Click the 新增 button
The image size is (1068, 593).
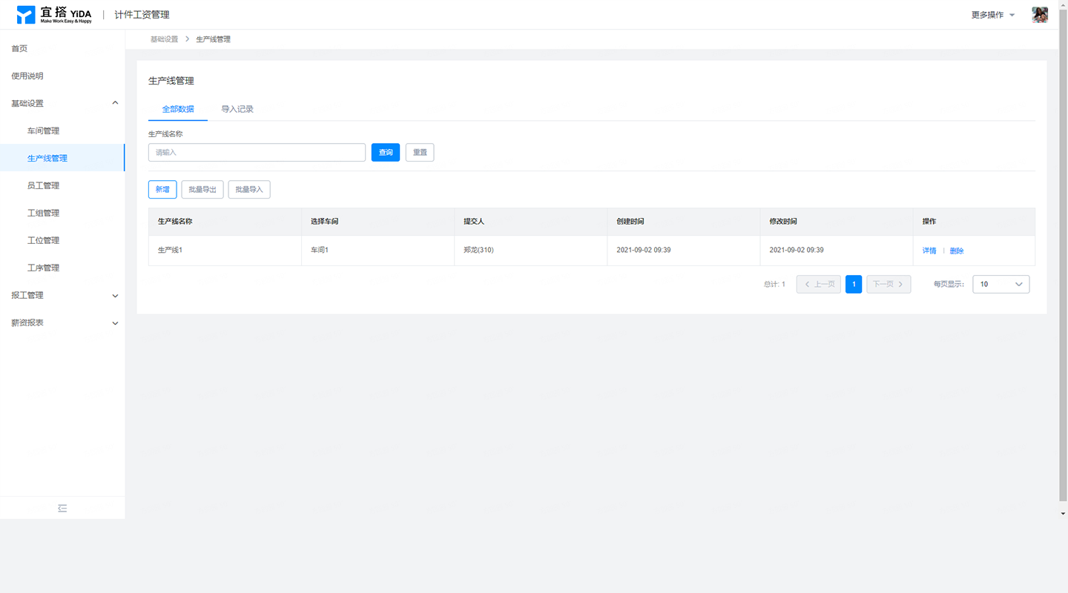tap(162, 189)
